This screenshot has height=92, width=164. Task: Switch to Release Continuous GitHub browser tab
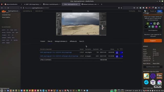90,4
